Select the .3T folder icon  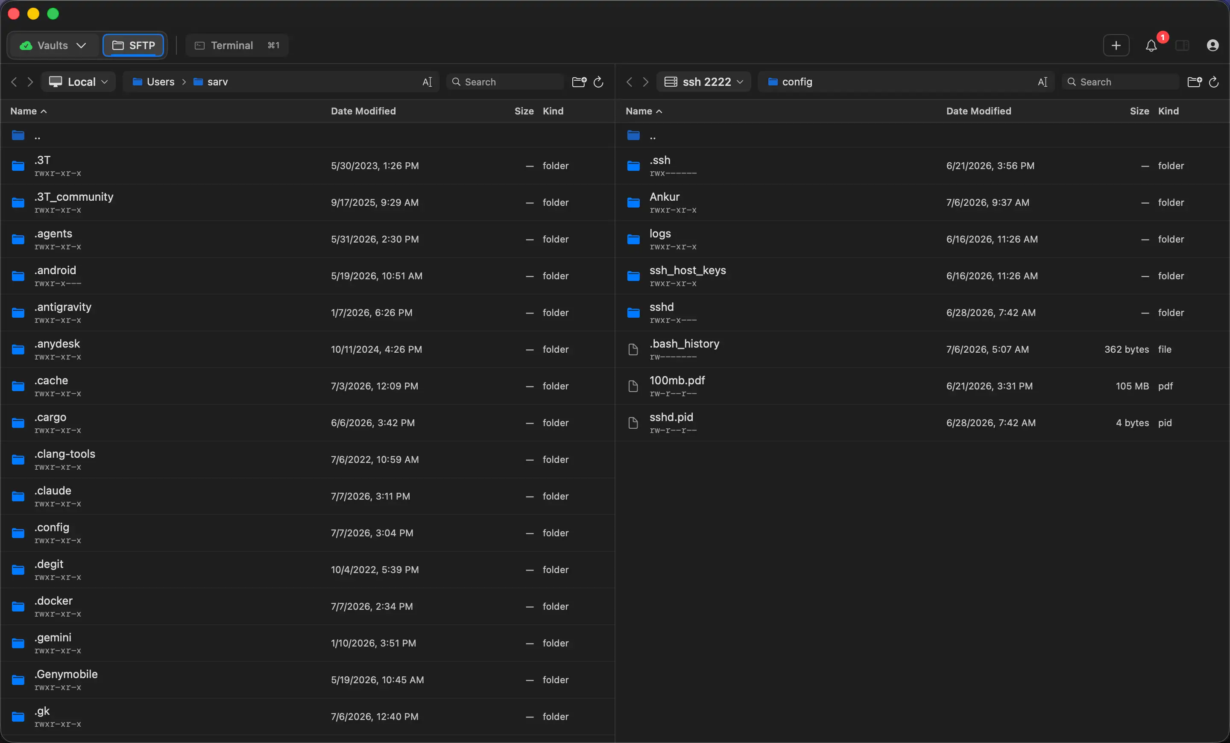[x=18, y=166]
